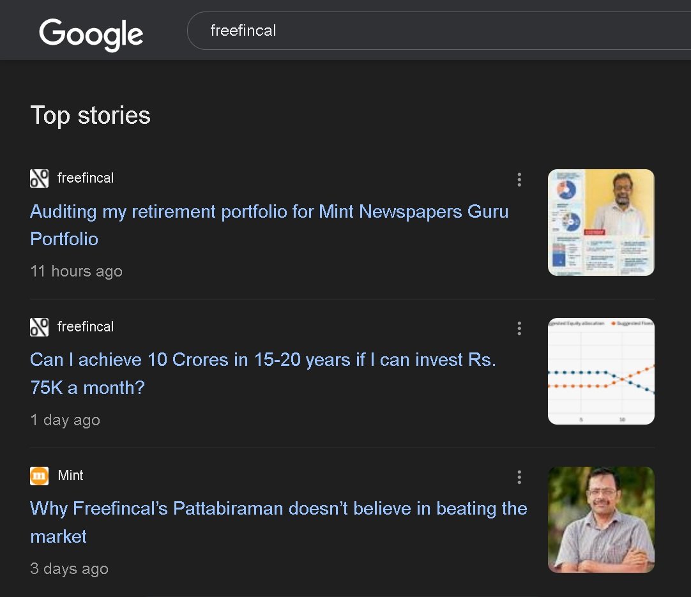691x597 pixels.
Task: Click the freefincal source name above the Auditing story
Action: [86, 178]
